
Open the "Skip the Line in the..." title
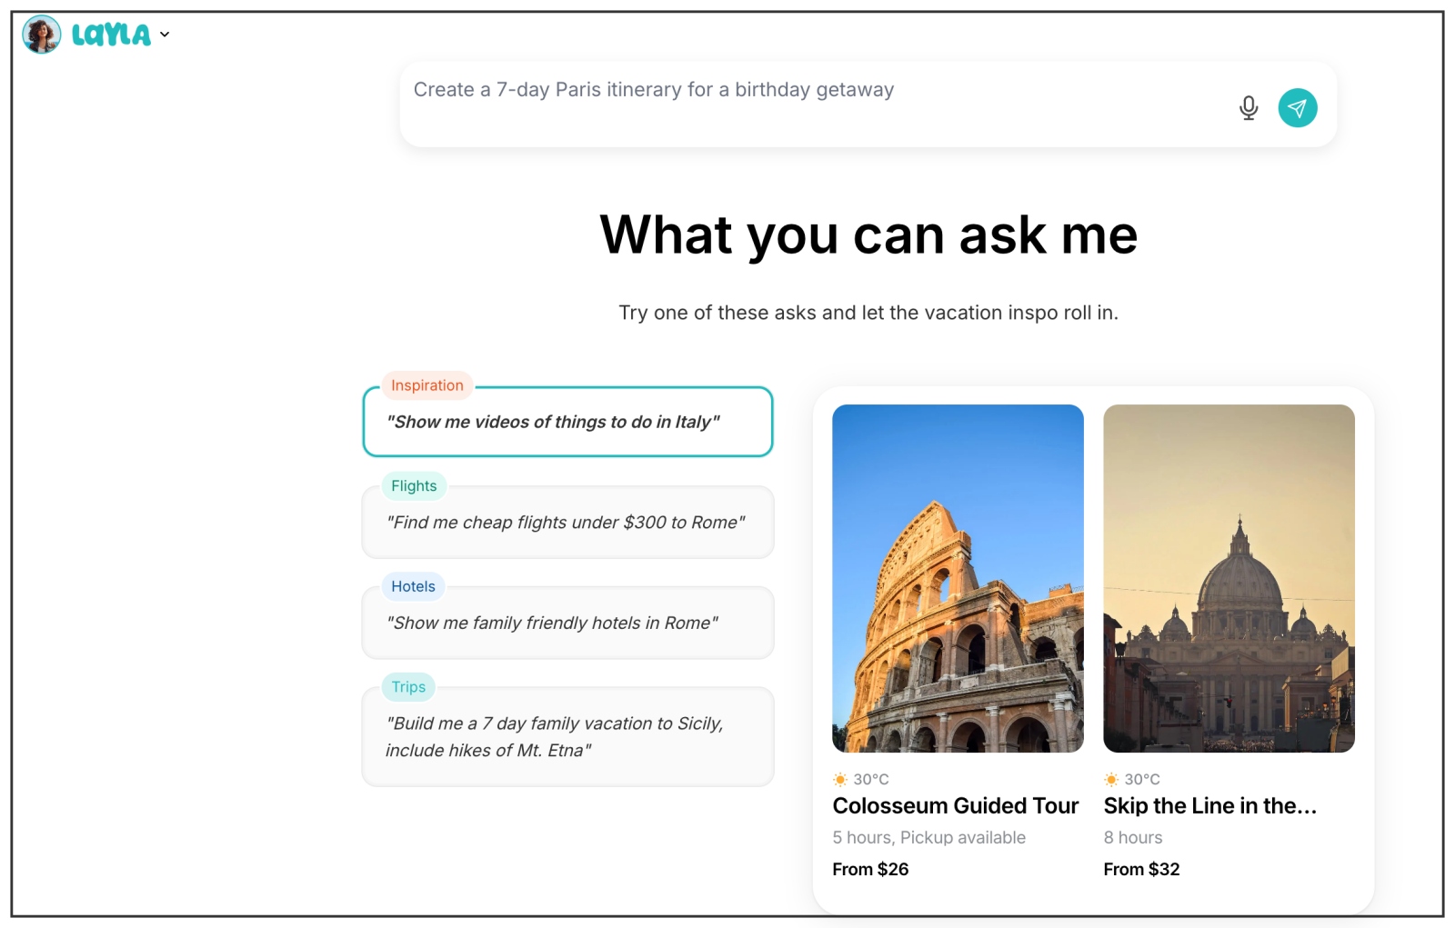1209,806
